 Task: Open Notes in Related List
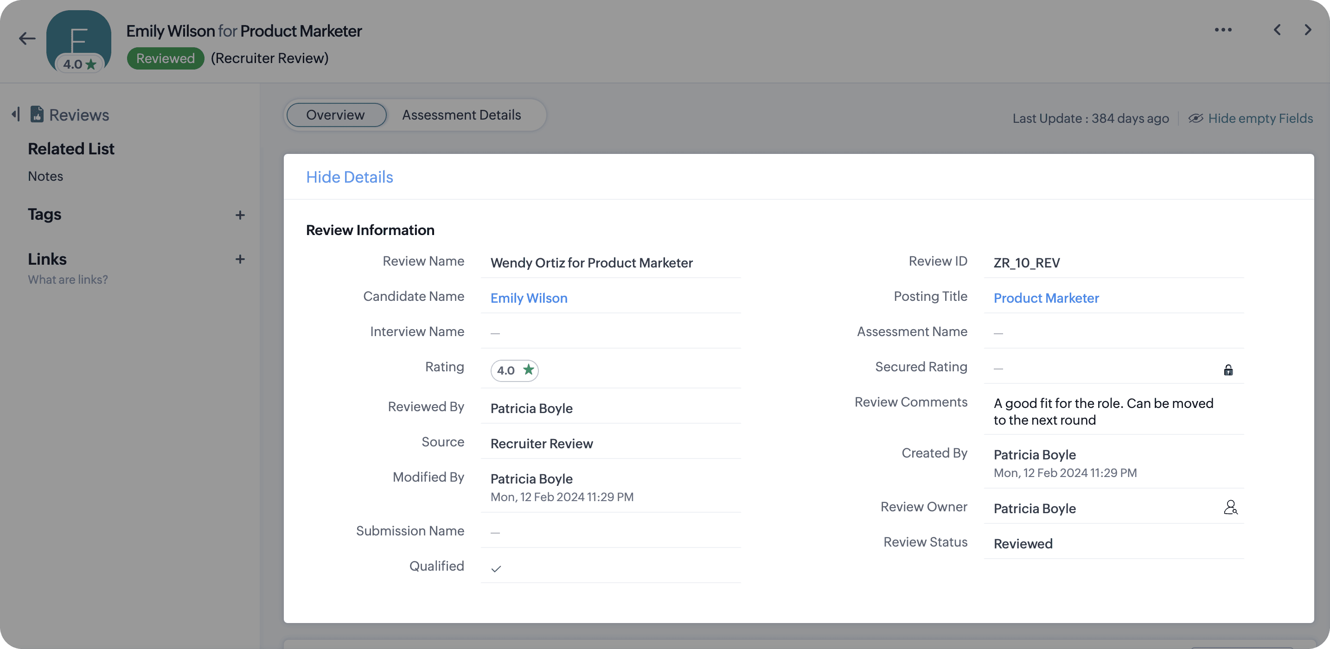click(45, 176)
